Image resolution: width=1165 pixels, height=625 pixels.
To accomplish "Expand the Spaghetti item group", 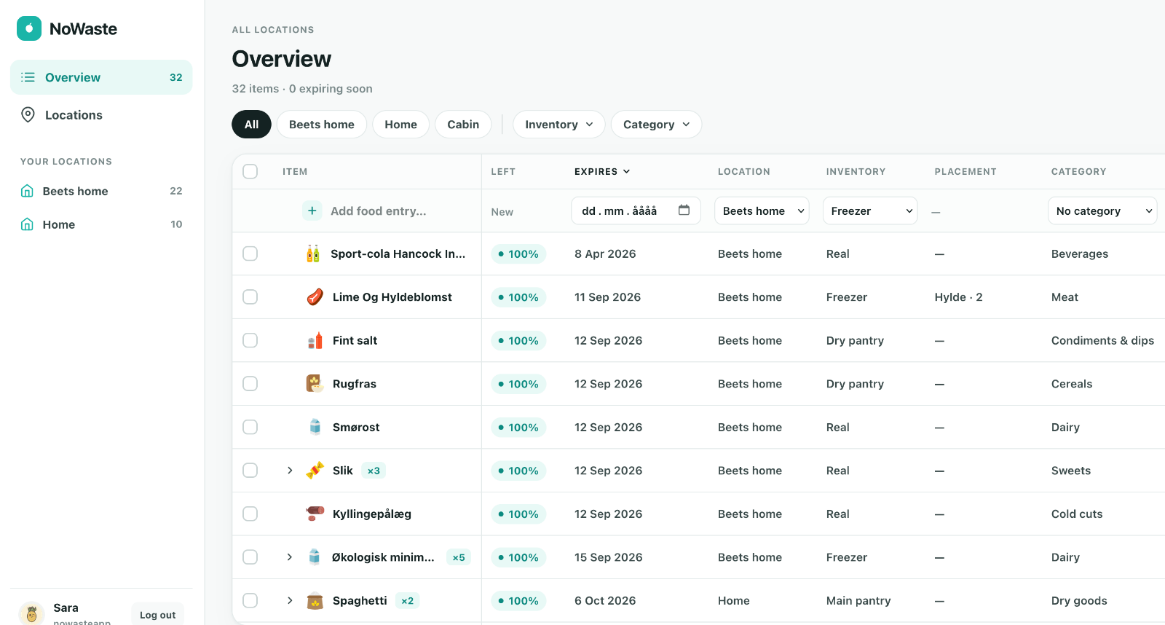I will coord(290,600).
